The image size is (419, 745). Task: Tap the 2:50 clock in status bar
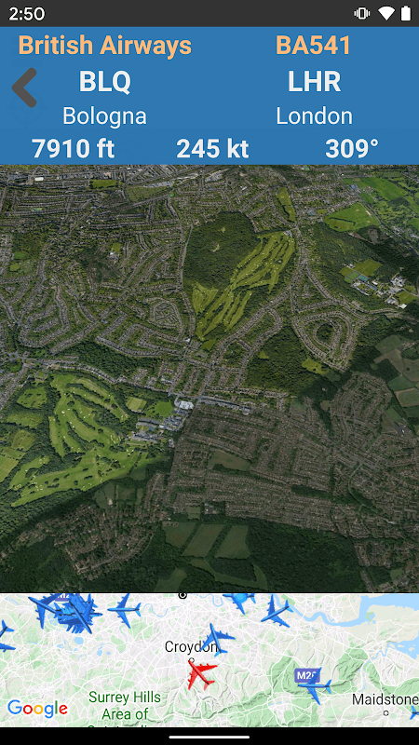point(27,14)
